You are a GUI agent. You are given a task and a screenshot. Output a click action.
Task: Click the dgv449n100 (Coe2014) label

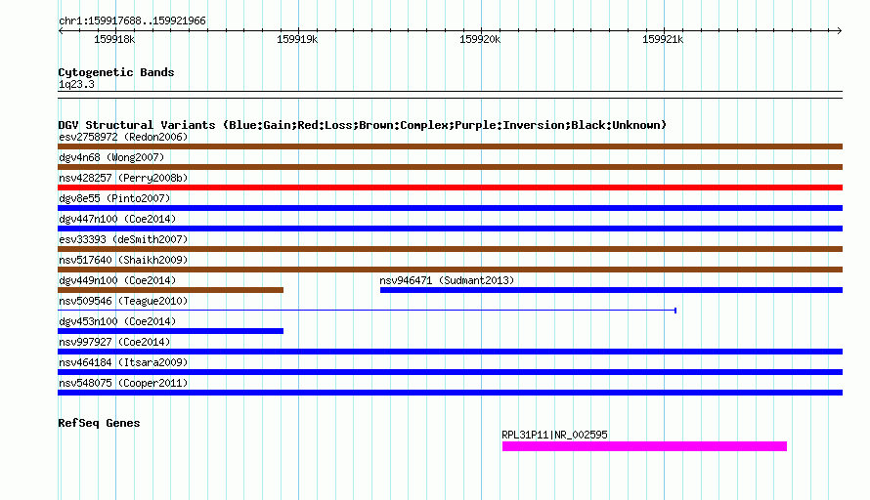(117, 280)
